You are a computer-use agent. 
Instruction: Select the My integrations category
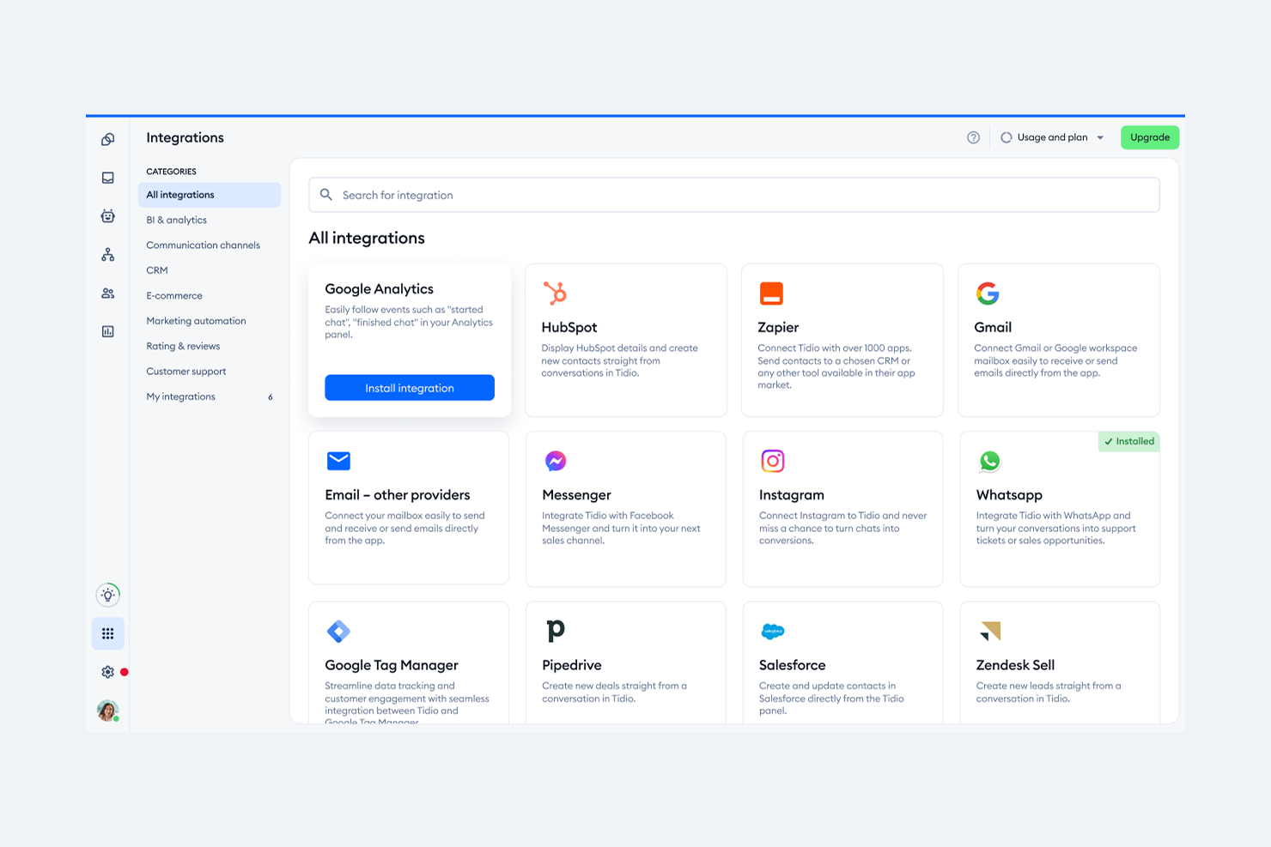point(180,396)
